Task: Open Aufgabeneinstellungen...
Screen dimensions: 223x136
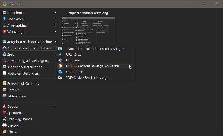Action: 29,67
